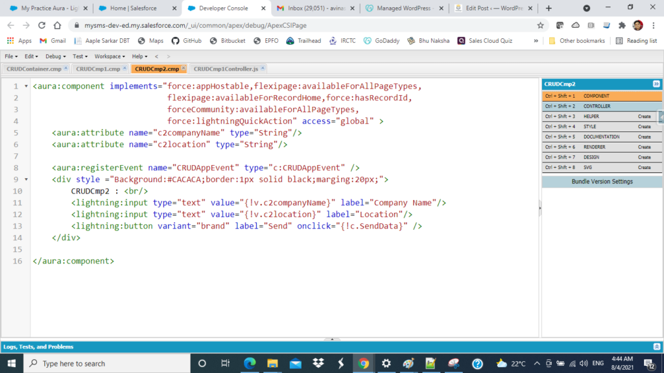Screen dimensions: 664x373
Task: Show more bookmarks with the chevron
Action: (x=536, y=41)
